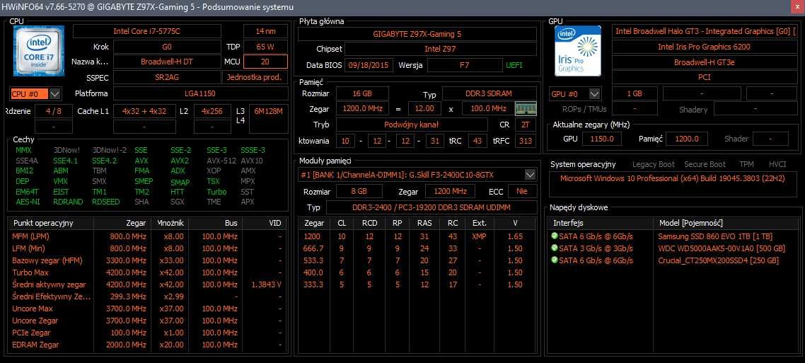805x363 pixels.
Task: Click the memory module icon beside 100.0 MHz
Action: 526,109
